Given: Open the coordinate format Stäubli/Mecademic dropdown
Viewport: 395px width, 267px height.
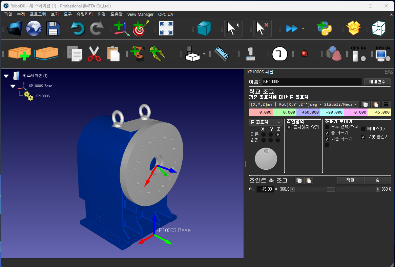Looking at the screenshot, I should tap(304, 104).
